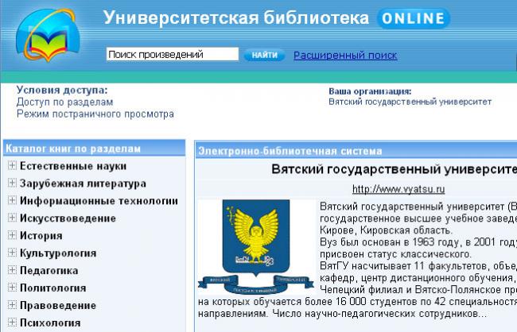Expand the 'Правоведение' plus icon

pyautogui.click(x=12, y=306)
